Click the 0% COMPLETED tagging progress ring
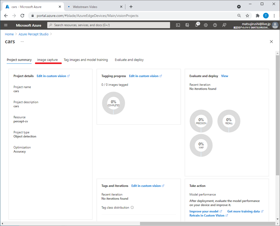The width and height of the screenshot is (280, 226). tap(113, 103)
